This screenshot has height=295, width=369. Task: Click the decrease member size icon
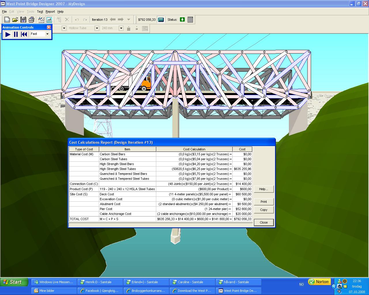[137, 28]
